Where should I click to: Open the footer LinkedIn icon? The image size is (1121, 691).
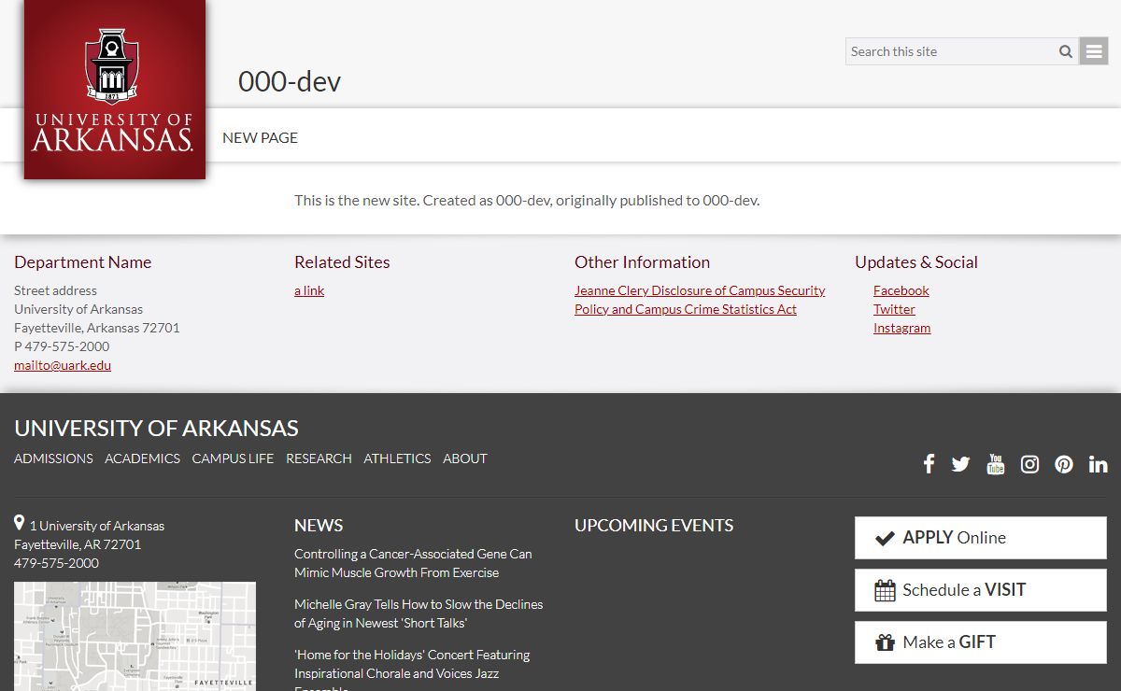coord(1098,464)
